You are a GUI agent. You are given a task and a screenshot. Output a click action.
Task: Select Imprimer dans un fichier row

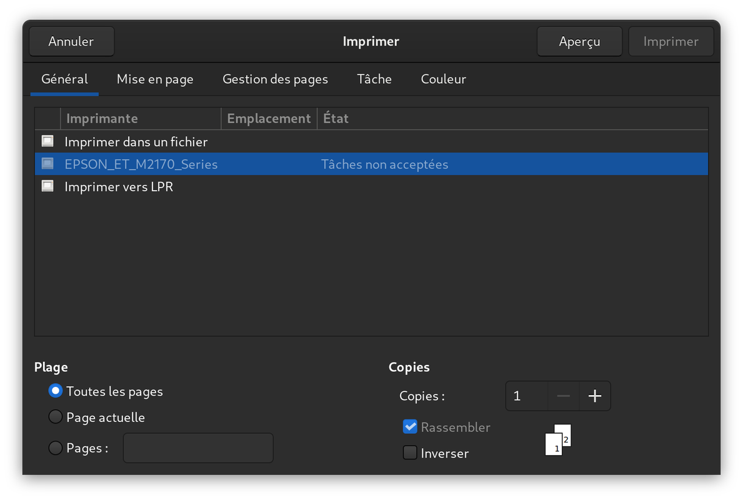[371, 141]
